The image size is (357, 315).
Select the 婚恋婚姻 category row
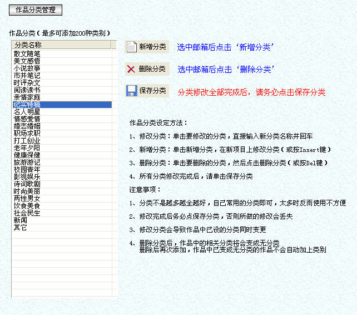coord(62,126)
